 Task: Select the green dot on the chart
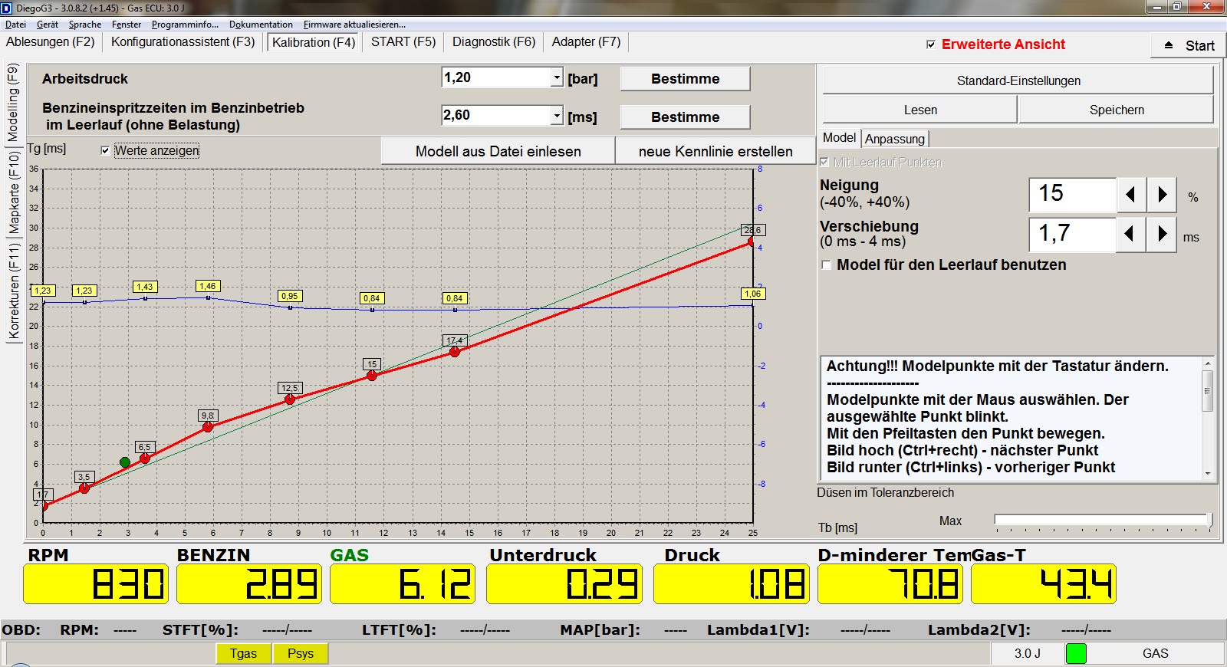125,462
